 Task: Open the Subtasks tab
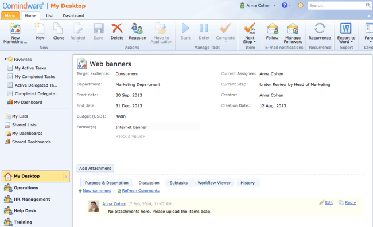pyautogui.click(x=178, y=182)
